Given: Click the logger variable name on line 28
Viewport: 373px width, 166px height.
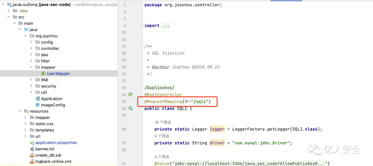Looking at the screenshot, I should pos(217,129).
